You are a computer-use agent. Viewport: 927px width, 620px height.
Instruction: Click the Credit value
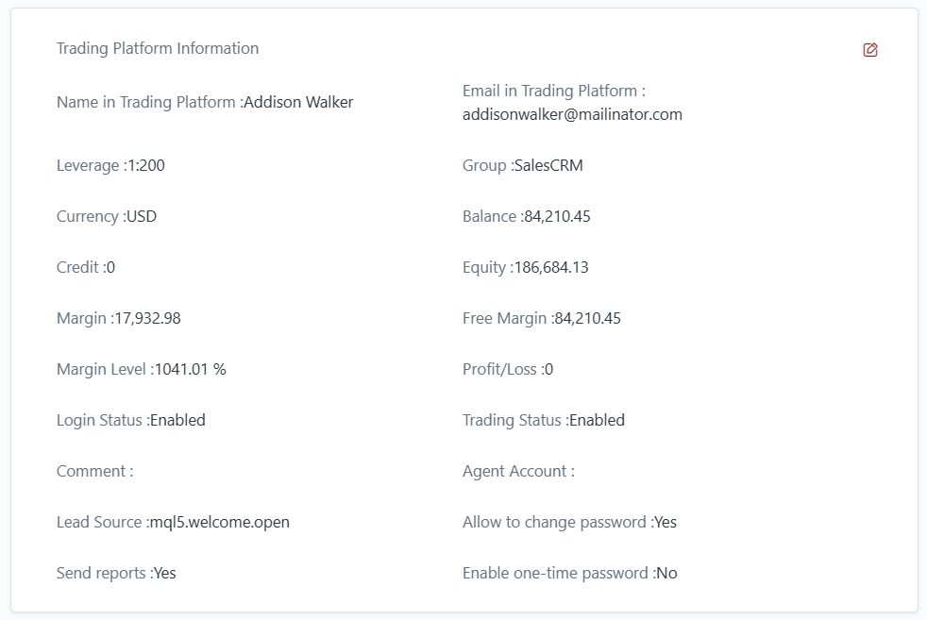(x=110, y=267)
